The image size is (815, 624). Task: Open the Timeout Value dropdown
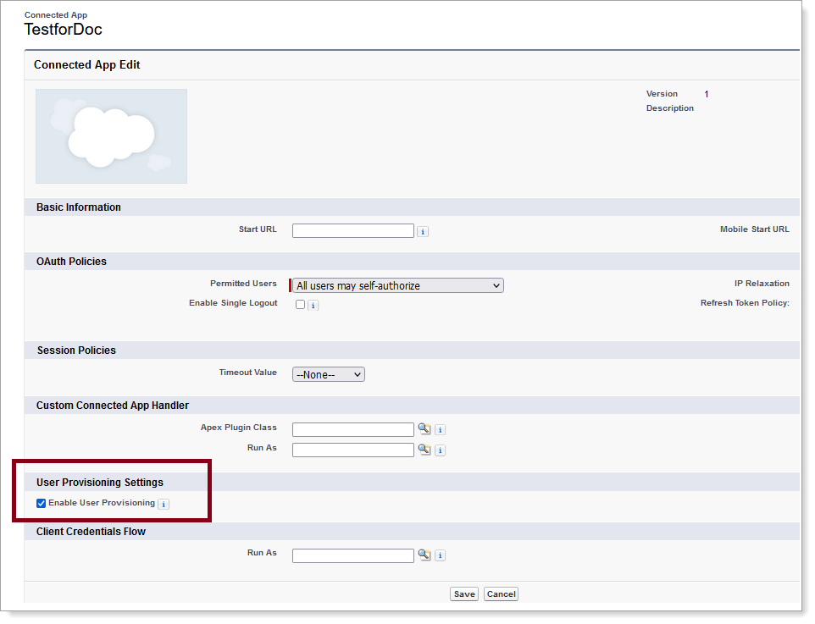click(328, 373)
